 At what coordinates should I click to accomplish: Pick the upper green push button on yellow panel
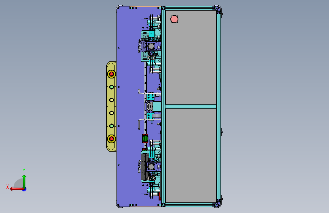pyautogui.click(x=112, y=87)
